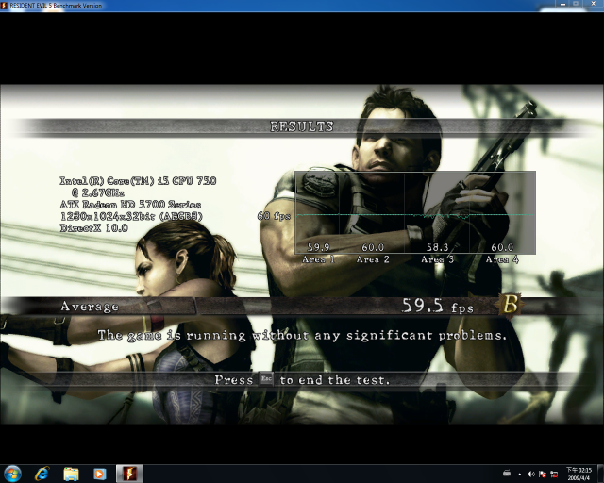Click the keyboard icon in the system tray
The image size is (604, 483).
tap(507, 474)
